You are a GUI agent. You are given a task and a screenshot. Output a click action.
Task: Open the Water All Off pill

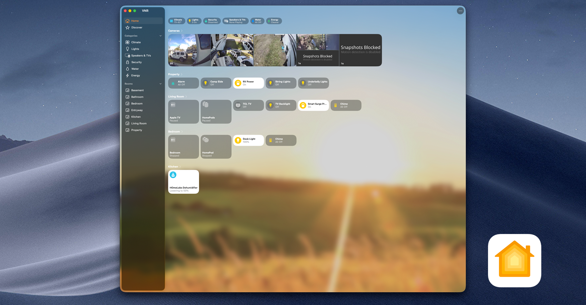click(257, 21)
